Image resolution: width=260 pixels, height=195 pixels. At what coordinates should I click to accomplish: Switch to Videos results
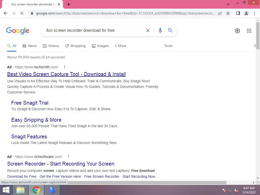[51, 46]
